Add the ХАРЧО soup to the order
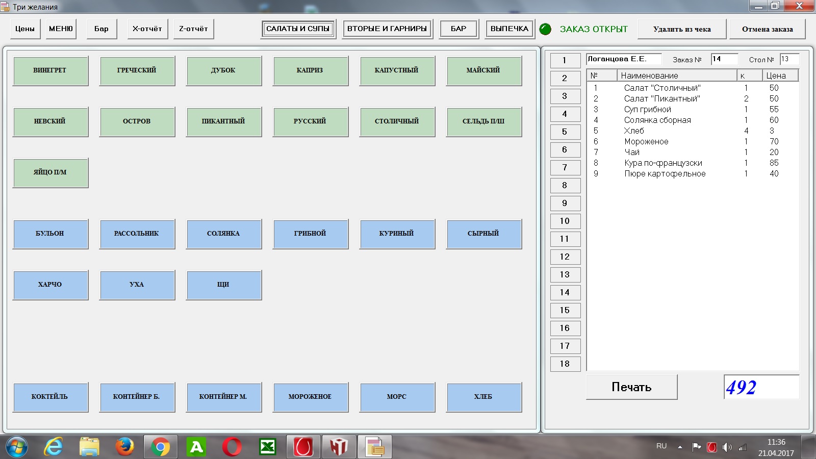This screenshot has width=816, height=459. click(50, 285)
